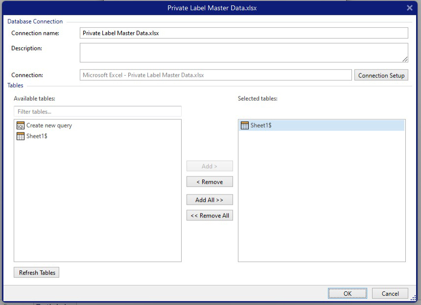
Task: Click the dialog's bottom-right resize grip
Action: point(414,298)
